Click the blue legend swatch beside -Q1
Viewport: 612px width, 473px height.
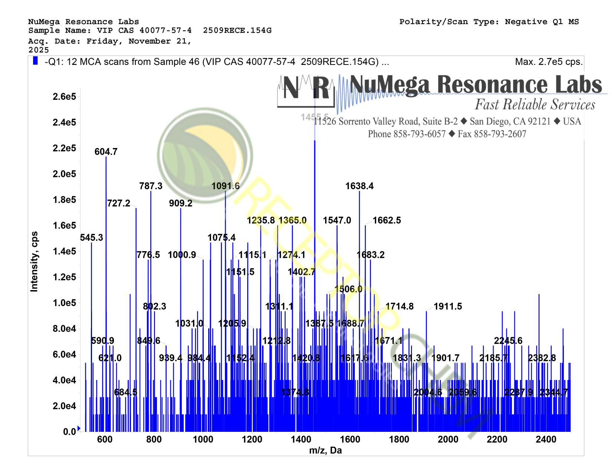(x=35, y=61)
